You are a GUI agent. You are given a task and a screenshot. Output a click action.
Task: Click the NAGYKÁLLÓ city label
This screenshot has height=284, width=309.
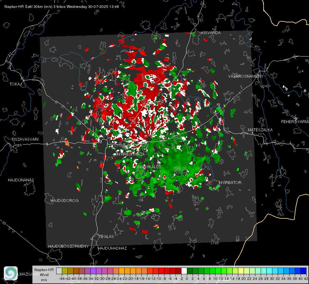tap(150, 167)
